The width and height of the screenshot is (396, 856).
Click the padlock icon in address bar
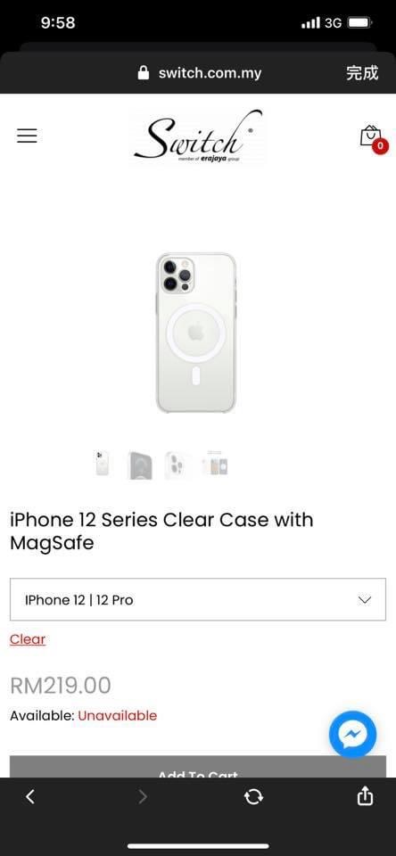point(144,72)
